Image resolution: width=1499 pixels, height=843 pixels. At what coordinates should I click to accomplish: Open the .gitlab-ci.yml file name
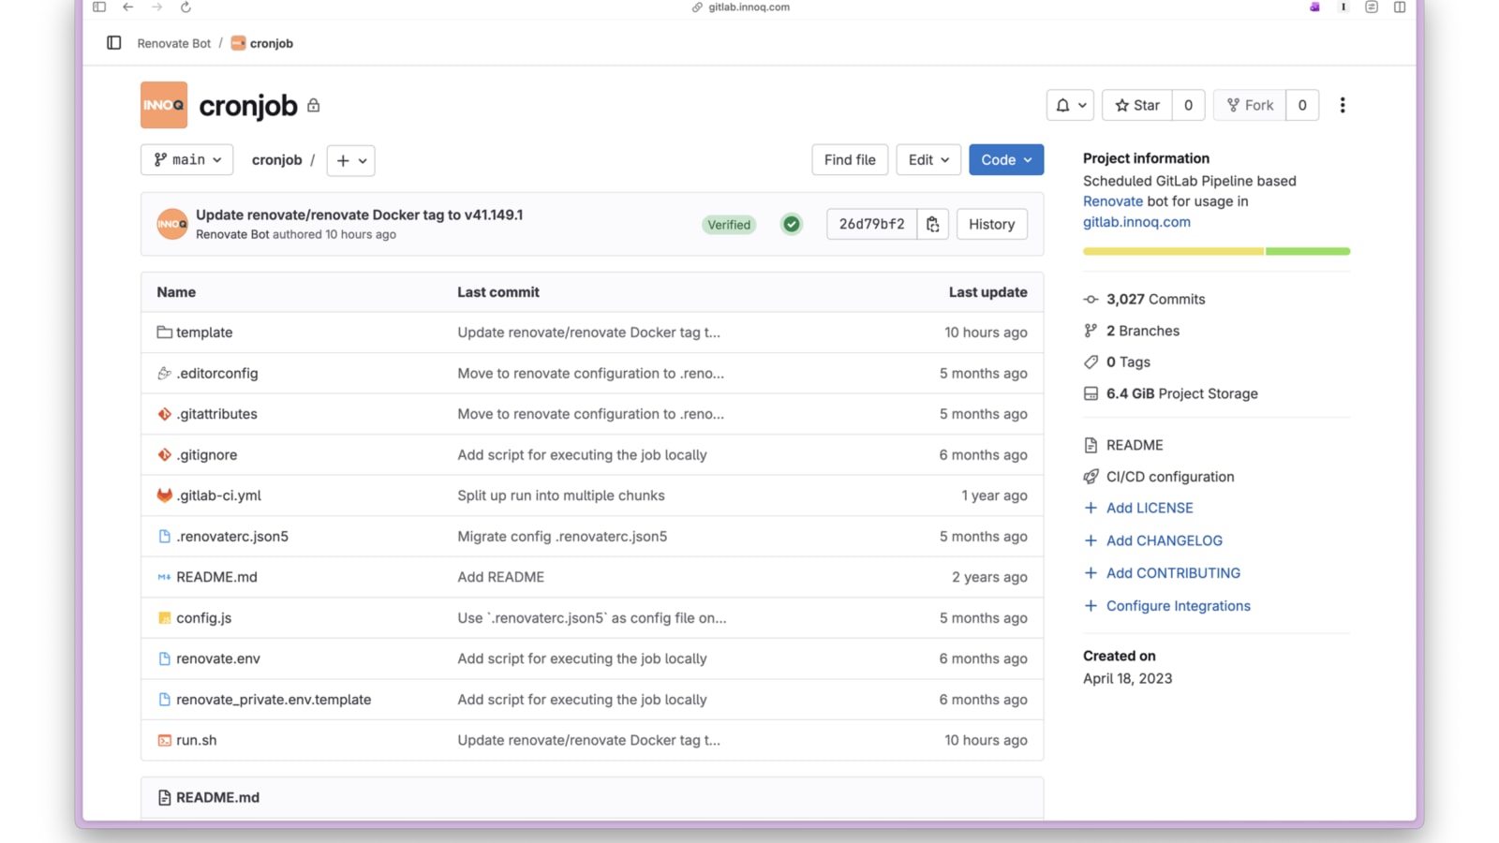point(218,495)
